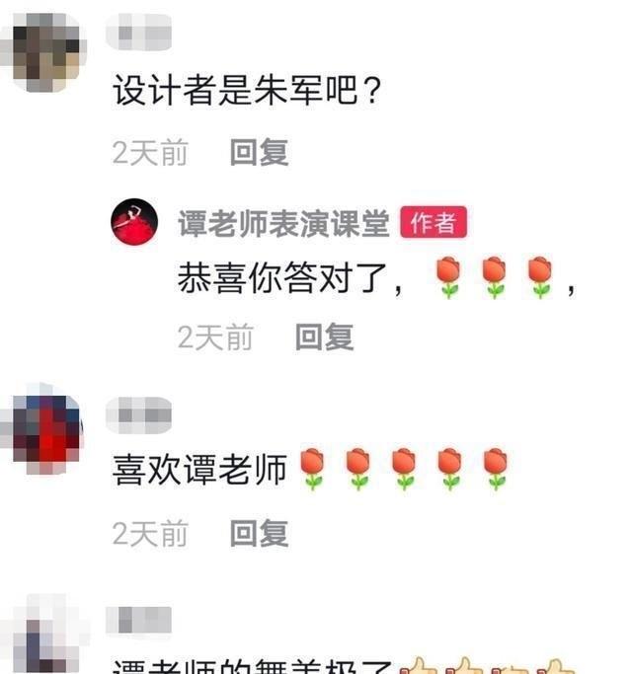The height and width of the screenshot is (674, 632).
Task: Open avatar beside the 设计者是朱军吧 comment
Action: coord(43,51)
